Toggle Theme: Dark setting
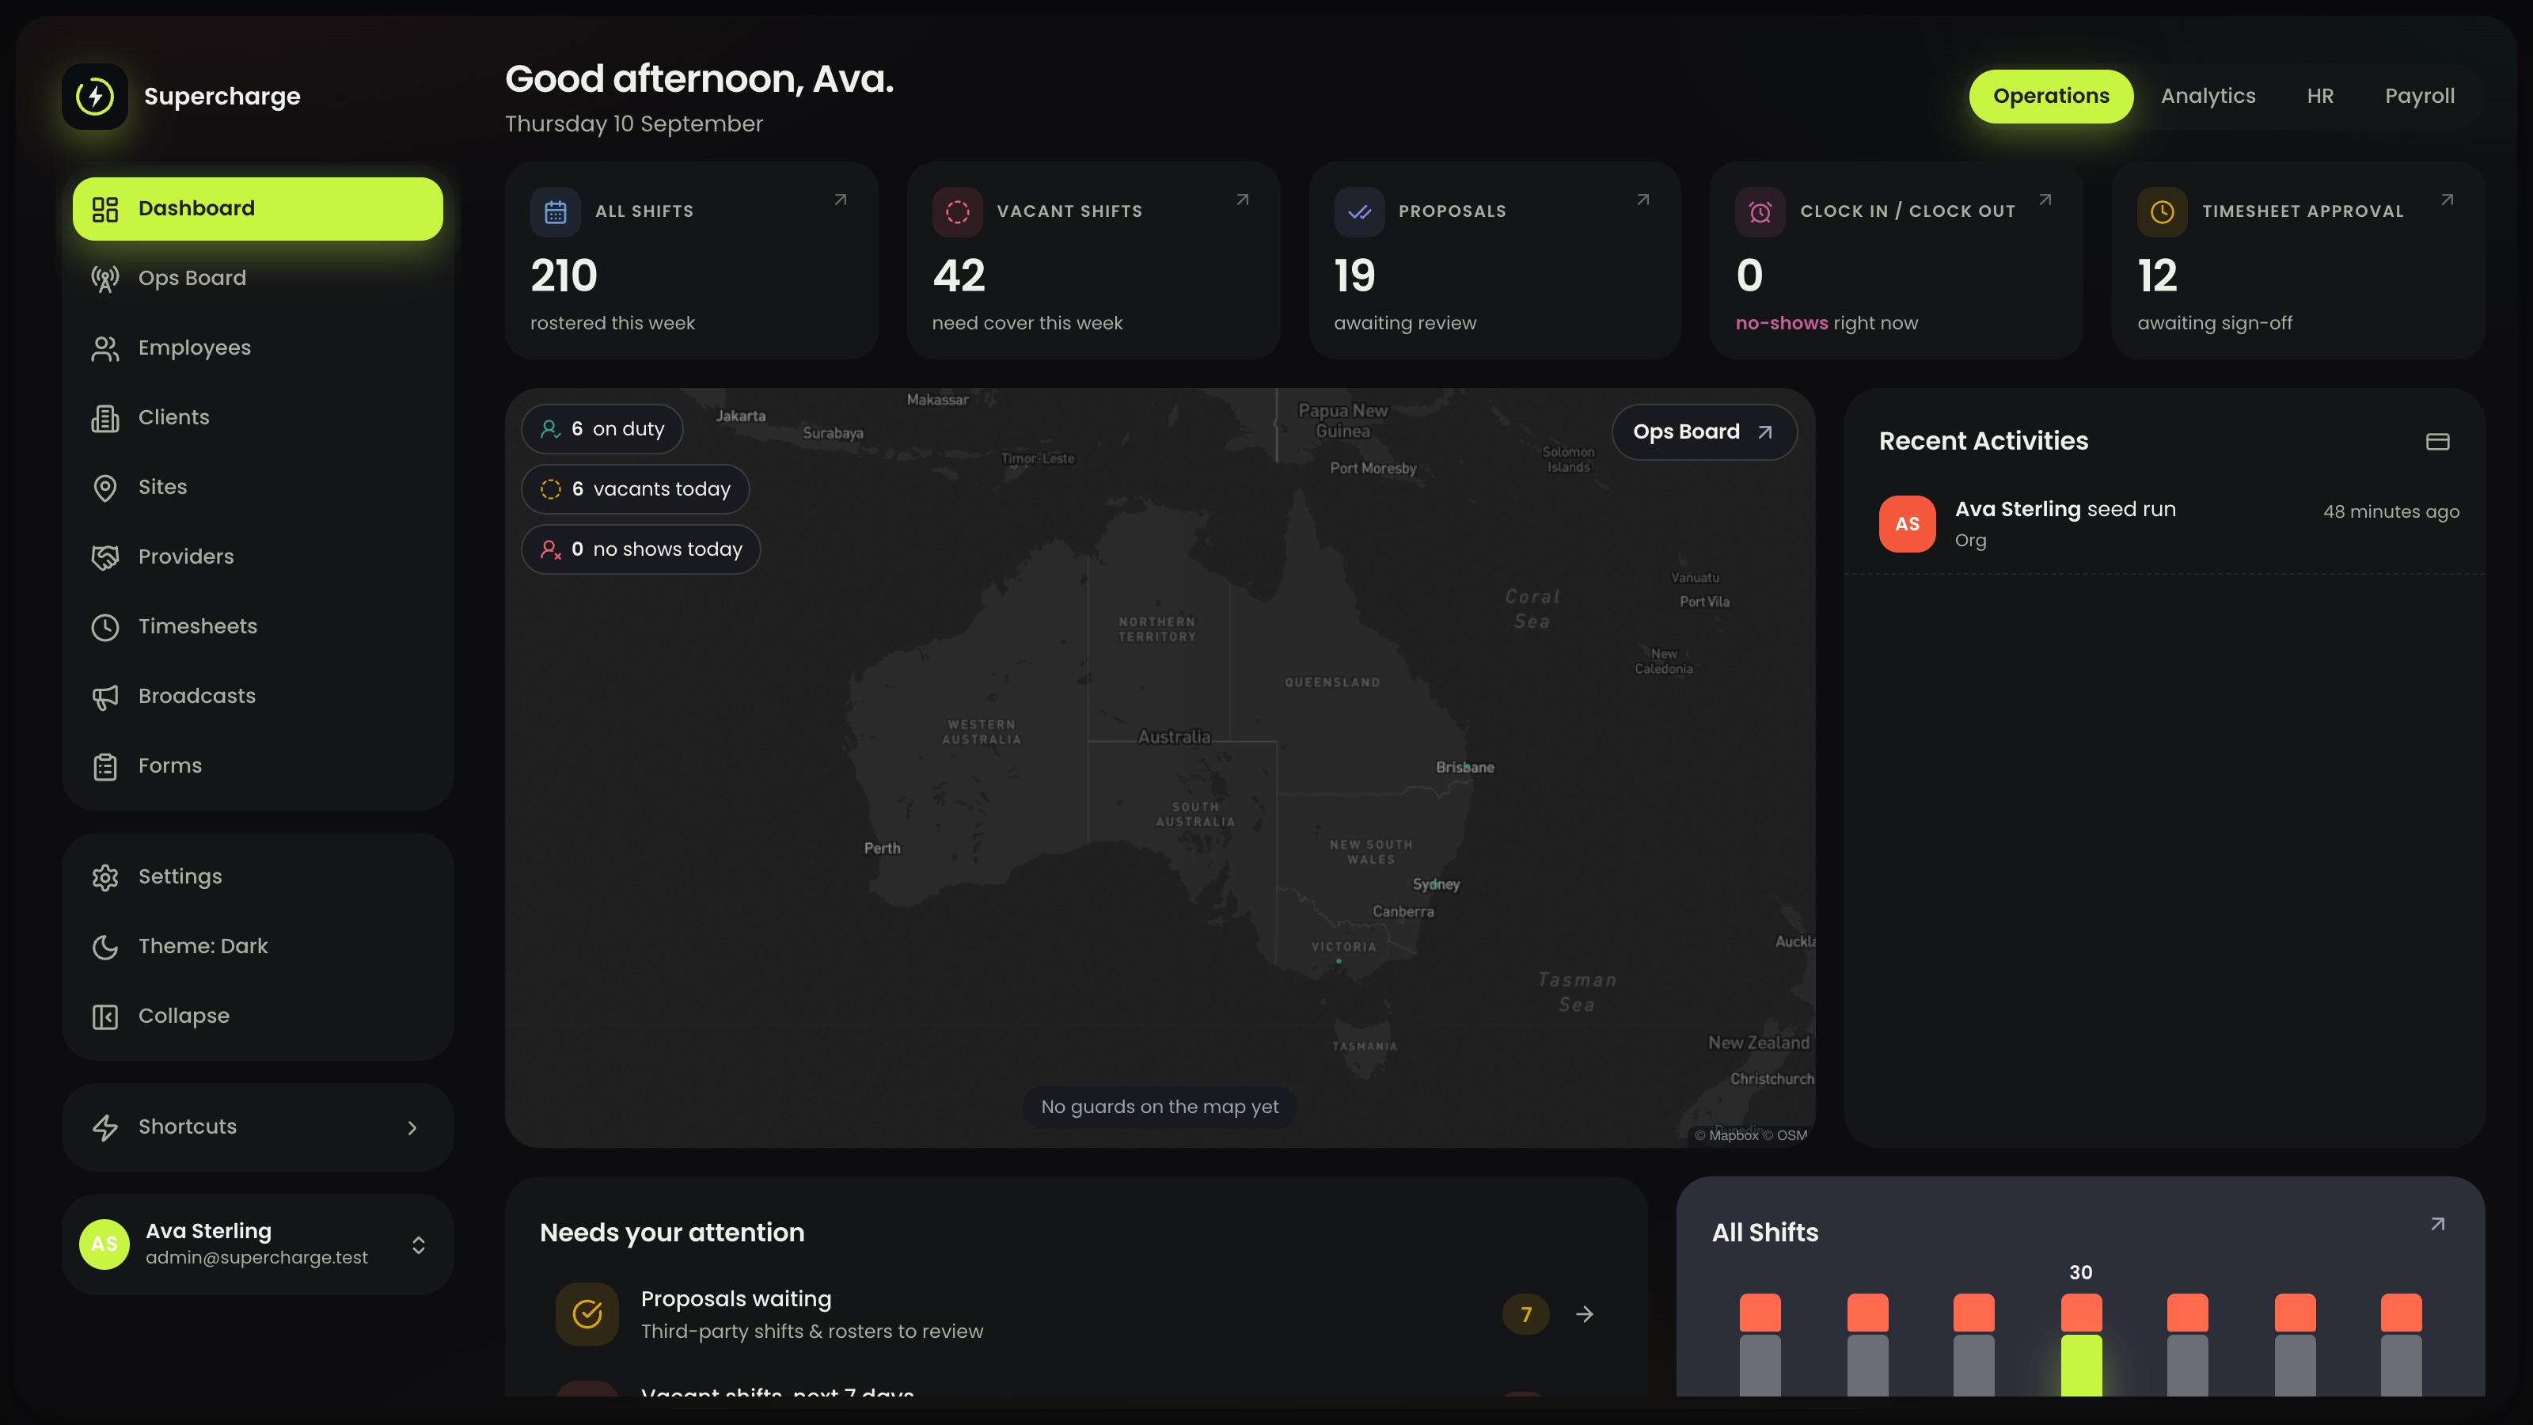2533x1425 pixels. click(257, 946)
